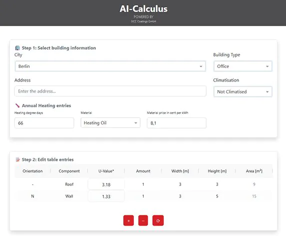Image resolution: width=286 pixels, height=236 pixels.
Task: Click the AI-Calculus title in header
Action: pyautogui.click(x=144, y=9)
